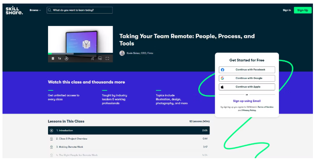
Task: Toggle the video mute volume icon
Action: (92, 59)
